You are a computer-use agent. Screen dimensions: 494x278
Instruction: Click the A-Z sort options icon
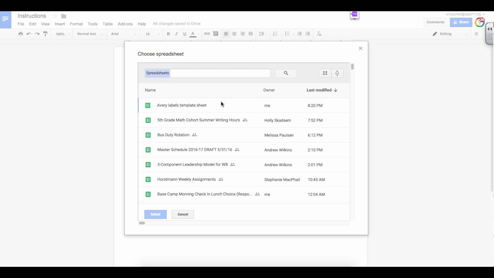pyautogui.click(x=337, y=73)
